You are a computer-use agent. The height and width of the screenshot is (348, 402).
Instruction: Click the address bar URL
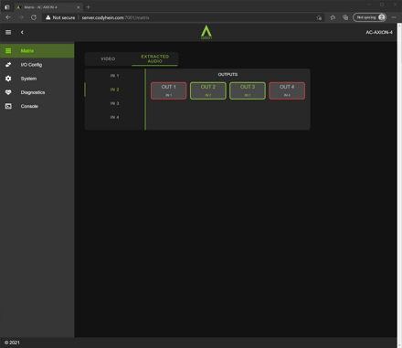click(x=115, y=17)
